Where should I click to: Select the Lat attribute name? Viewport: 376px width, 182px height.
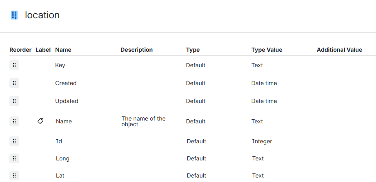pos(60,175)
